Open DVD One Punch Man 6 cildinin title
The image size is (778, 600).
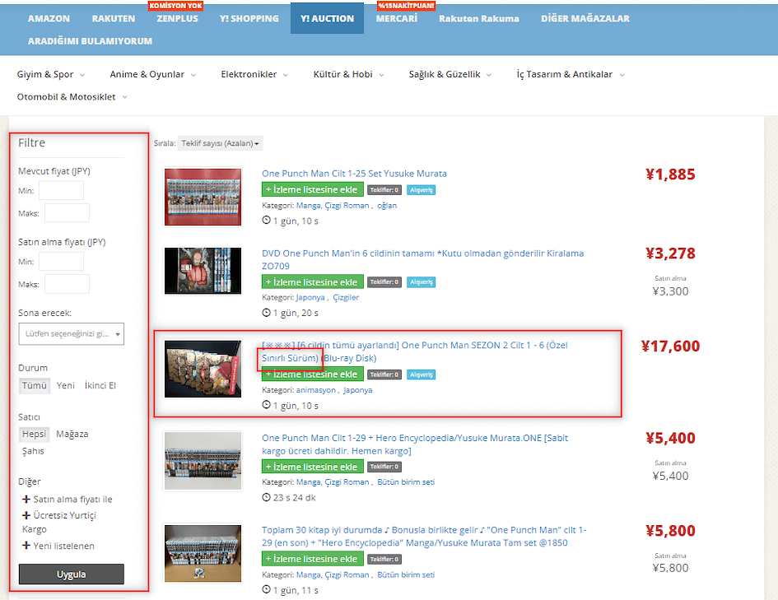click(x=422, y=260)
